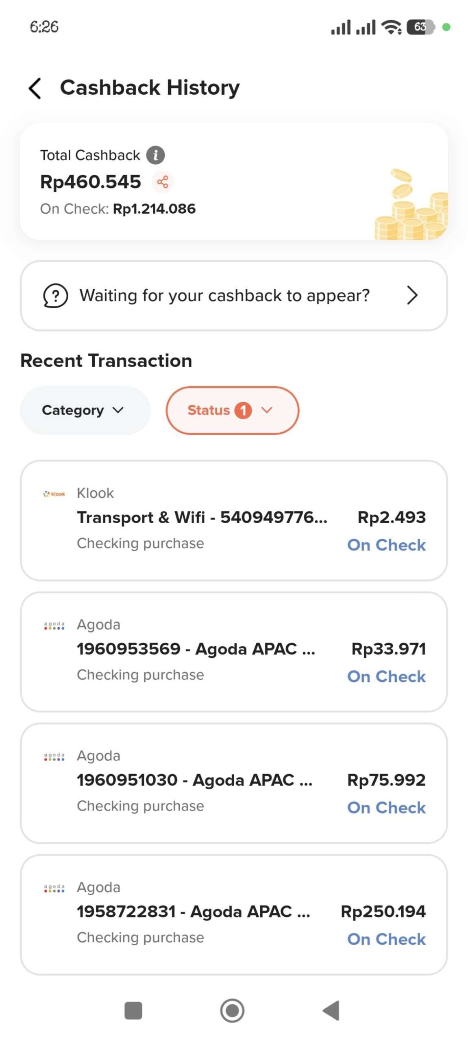Open the Agoda 1958722831 transaction

(x=193, y=912)
